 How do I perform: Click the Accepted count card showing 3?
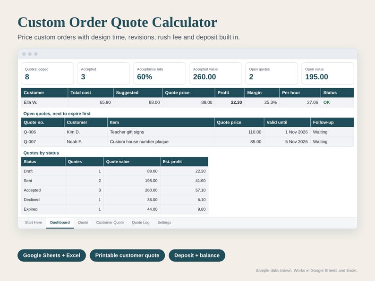click(x=103, y=74)
